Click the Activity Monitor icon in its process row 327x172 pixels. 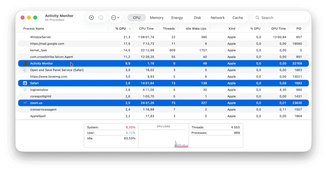click(25, 63)
